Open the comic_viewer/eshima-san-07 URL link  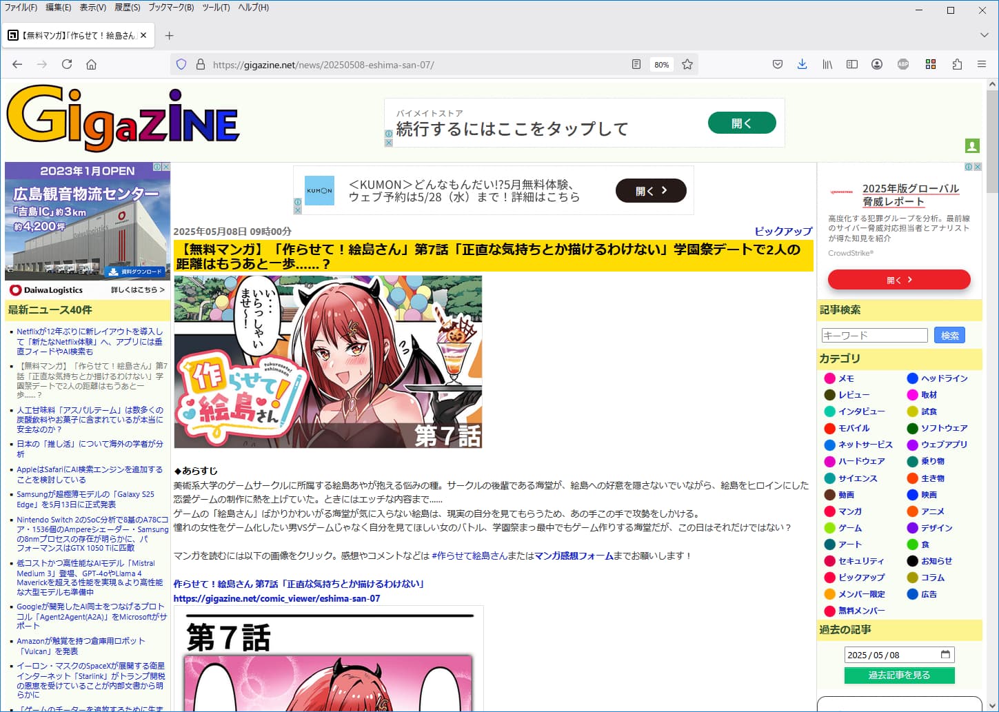pos(276,598)
